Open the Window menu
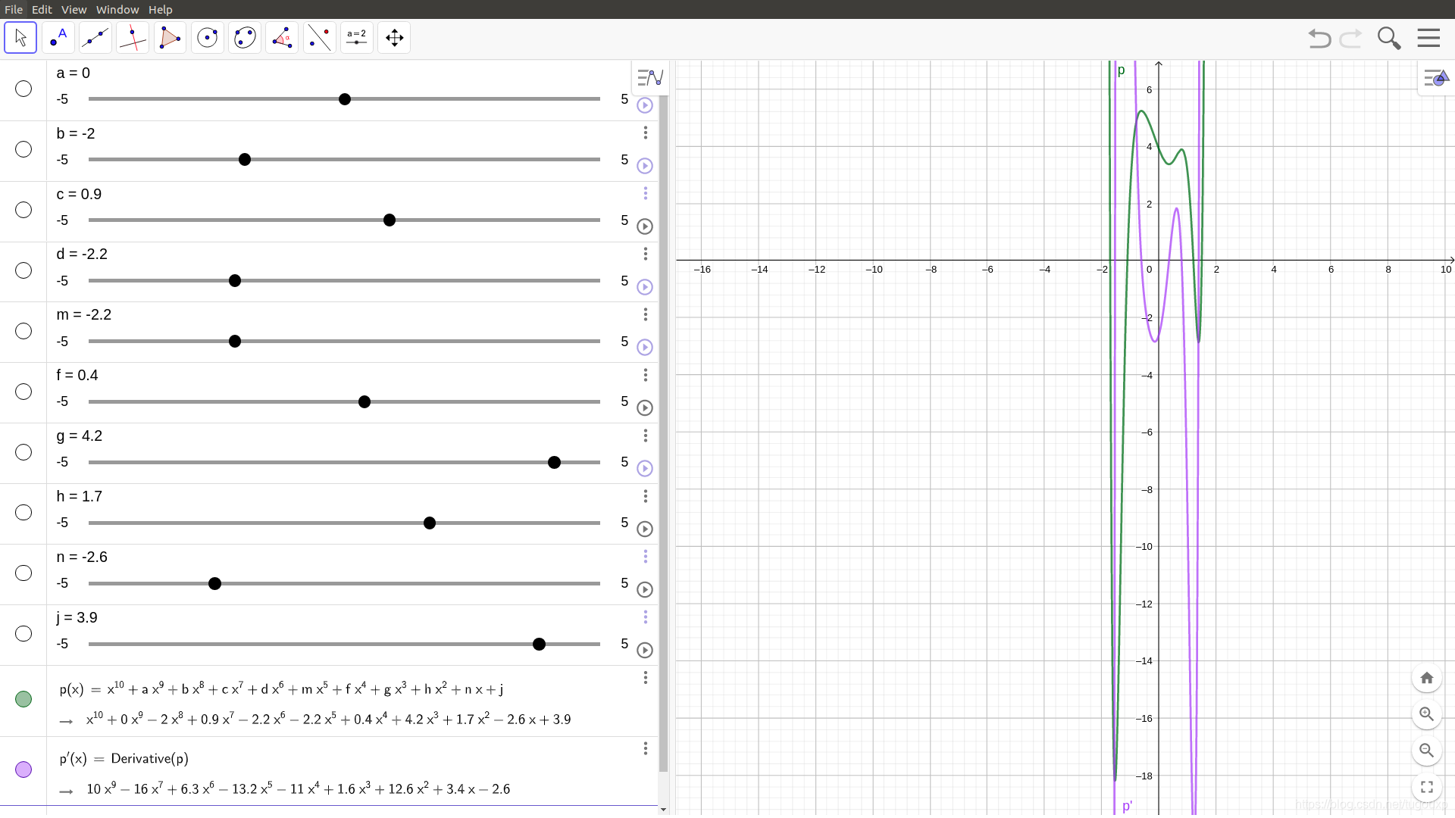Image resolution: width=1455 pixels, height=818 pixels. [117, 9]
